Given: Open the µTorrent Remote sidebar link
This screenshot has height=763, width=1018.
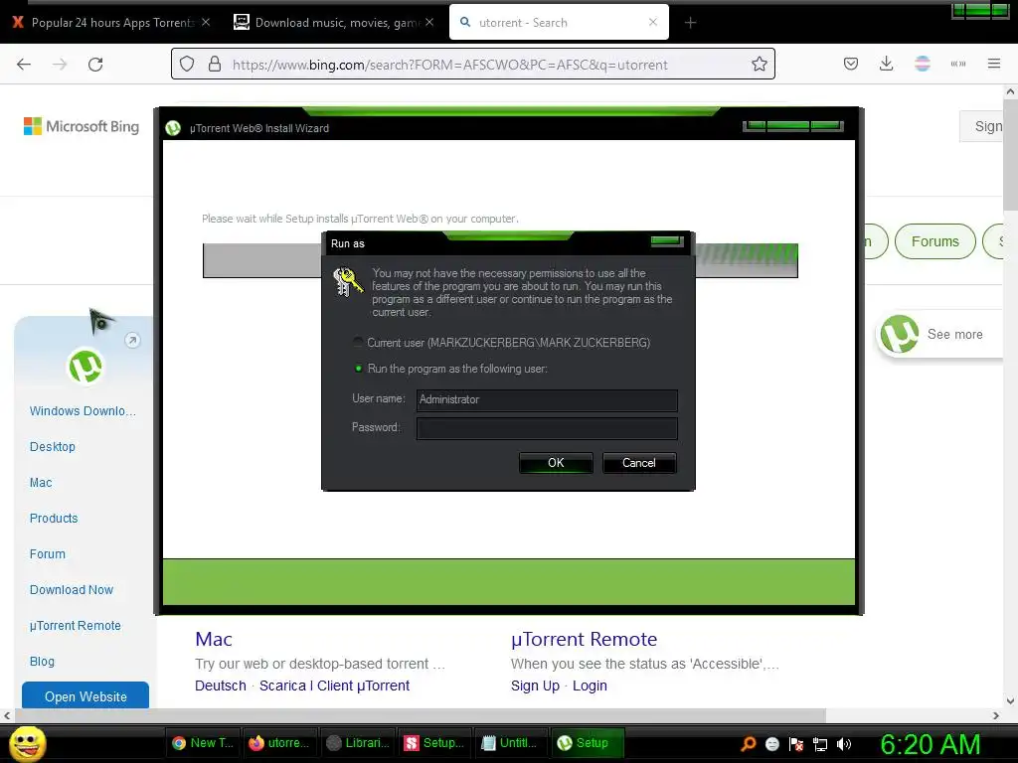Looking at the screenshot, I should (76, 626).
